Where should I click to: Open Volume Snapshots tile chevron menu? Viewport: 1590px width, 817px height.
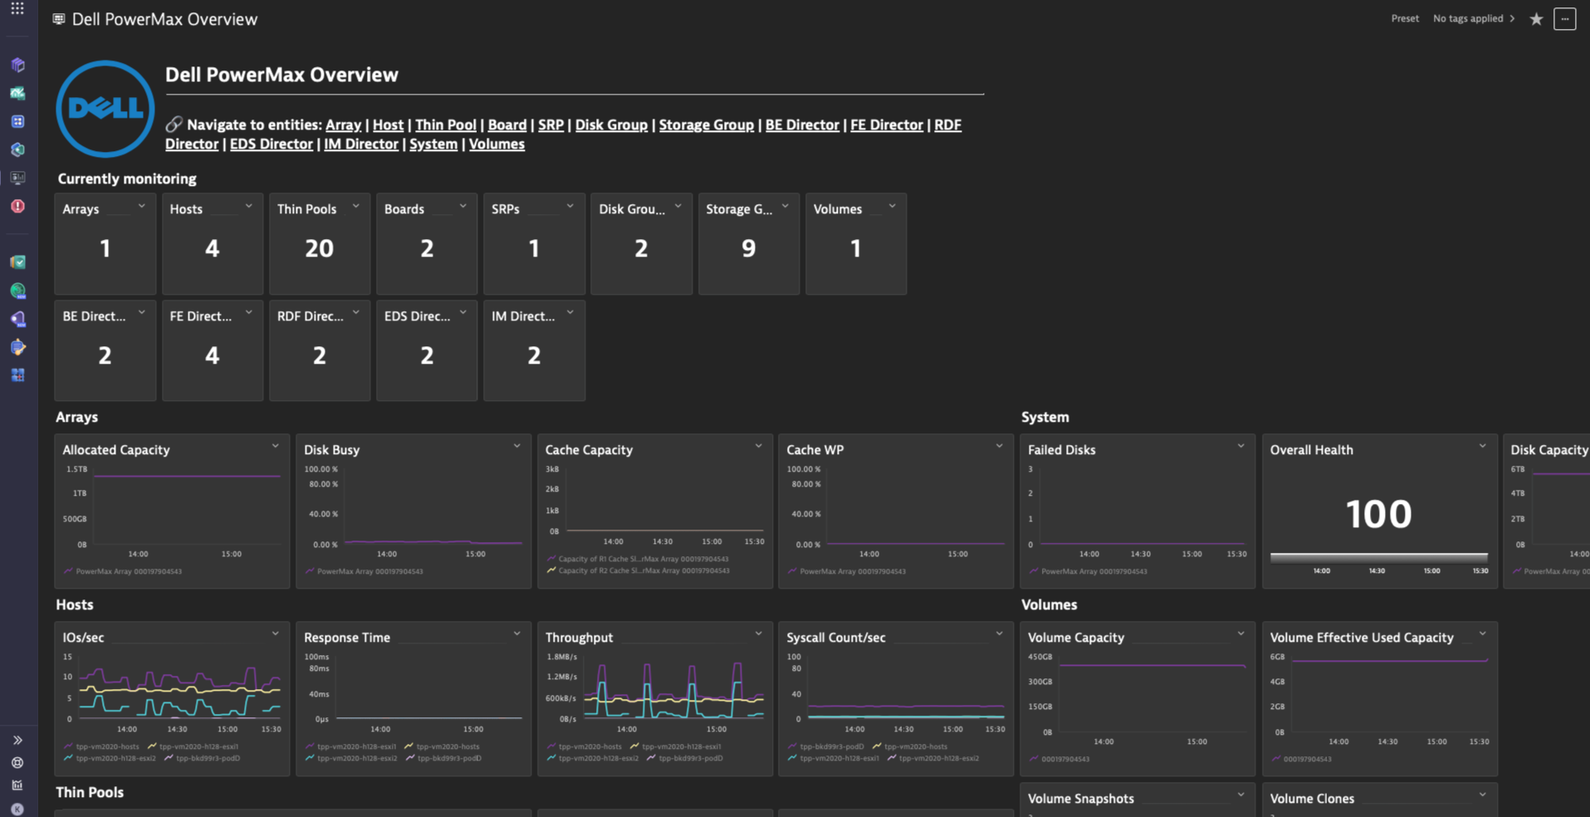[x=1241, y=795]
